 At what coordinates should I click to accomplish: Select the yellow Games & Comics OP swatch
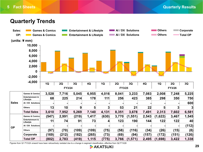[28, 35]
